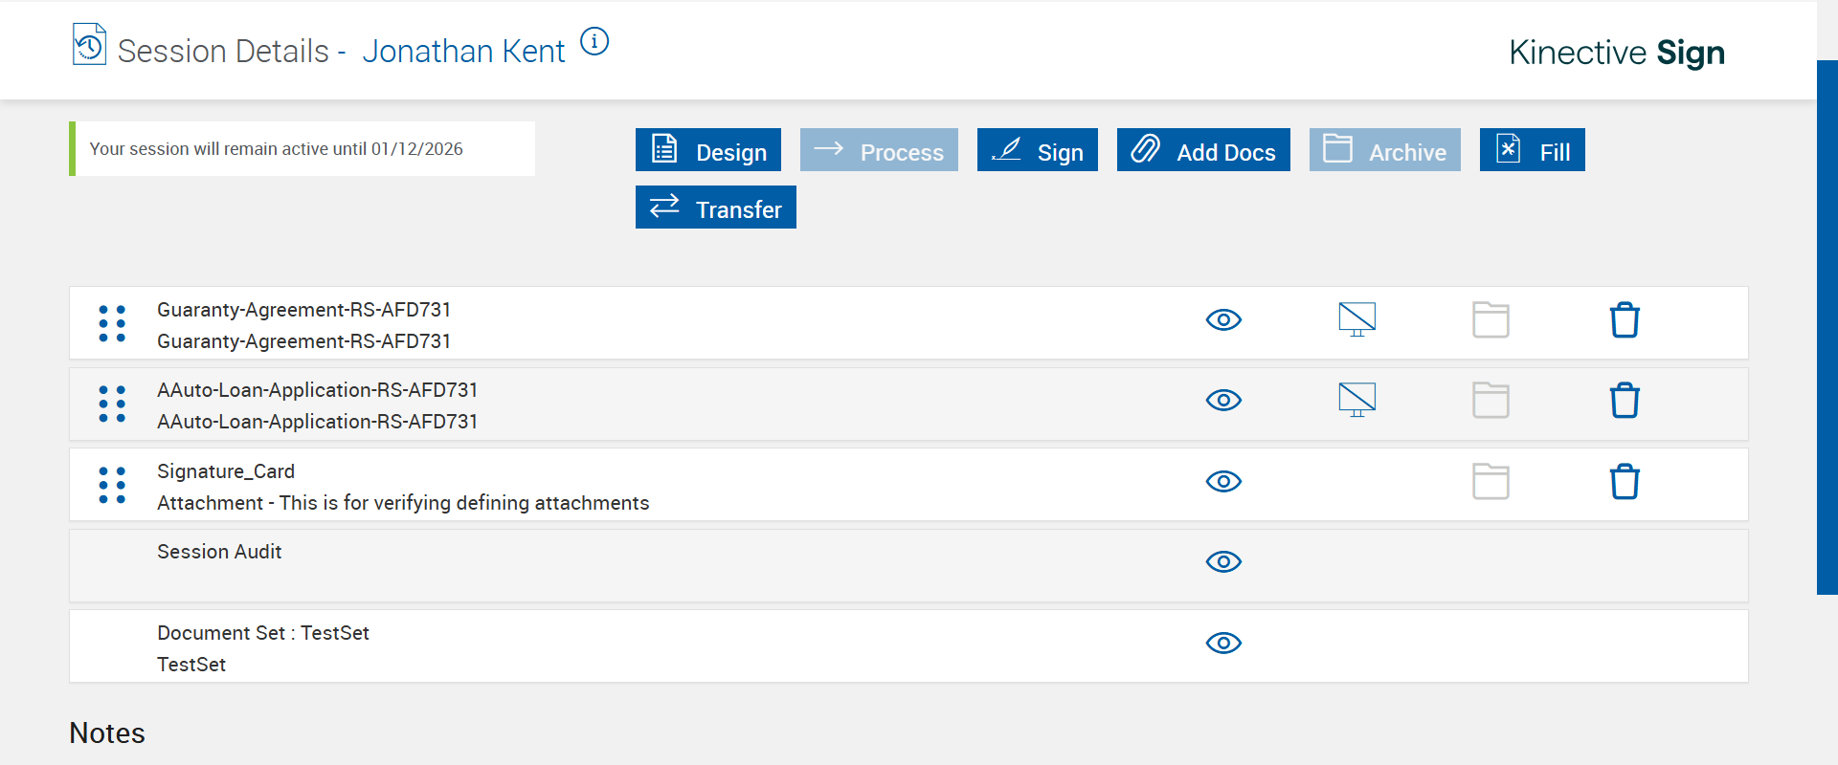The width and height of the screenshot is (1838, 765).
Task: Delete the Guaranty-Agreement-RS-AFD731 document
Action: [x=1625, y=320]
